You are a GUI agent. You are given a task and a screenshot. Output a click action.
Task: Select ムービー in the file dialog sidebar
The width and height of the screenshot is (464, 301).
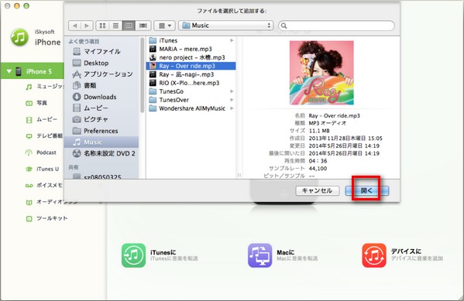click(101, 108)
